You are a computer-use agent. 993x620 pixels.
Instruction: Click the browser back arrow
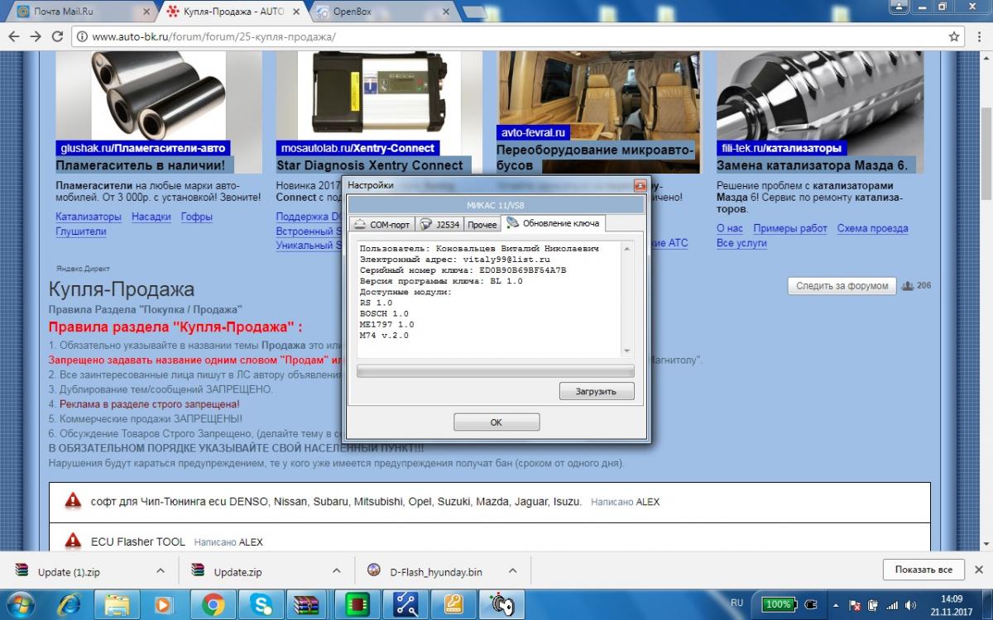tap(14, 37)
